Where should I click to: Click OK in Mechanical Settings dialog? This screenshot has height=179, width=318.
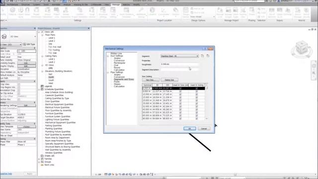pyautogui.click(x=190, y=129)
